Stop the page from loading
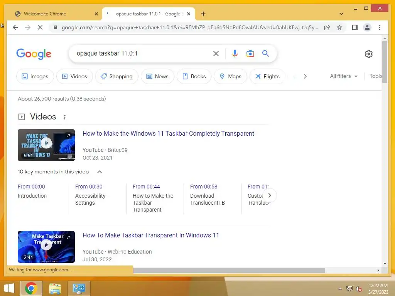This screenshot has width=395, height=296. (40, 27)
